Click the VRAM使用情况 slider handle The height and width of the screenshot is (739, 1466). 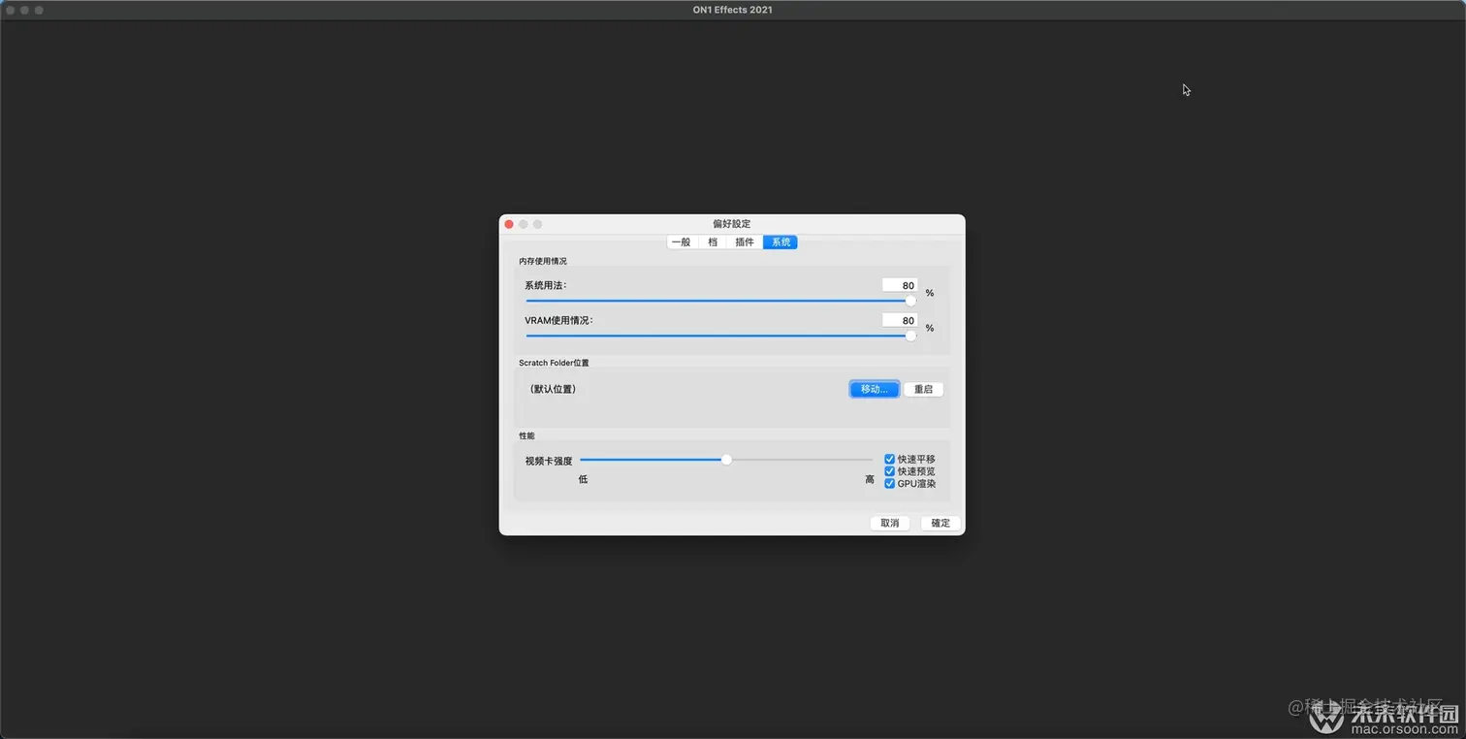(x=910, y=336)
